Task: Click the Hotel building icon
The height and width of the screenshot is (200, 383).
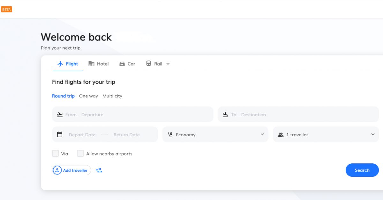Action: pos(91,64)
